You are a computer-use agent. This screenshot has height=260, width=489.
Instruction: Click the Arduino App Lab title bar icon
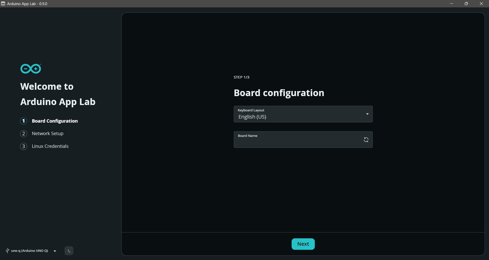click(3, 4)
